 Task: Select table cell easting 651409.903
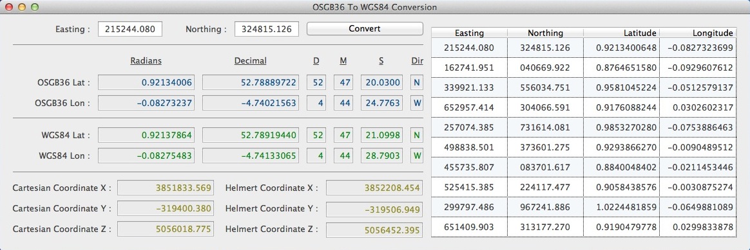coord(469,227)
